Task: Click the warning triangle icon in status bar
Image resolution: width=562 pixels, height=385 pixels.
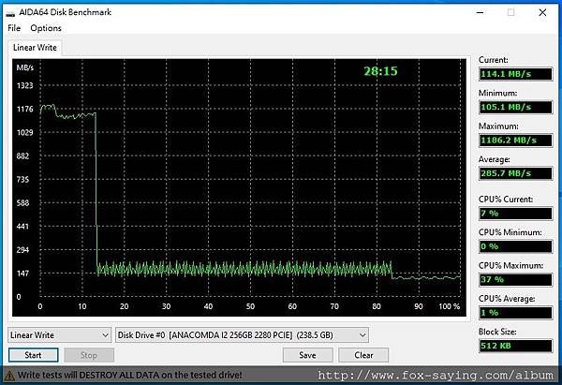Action: 9,376
